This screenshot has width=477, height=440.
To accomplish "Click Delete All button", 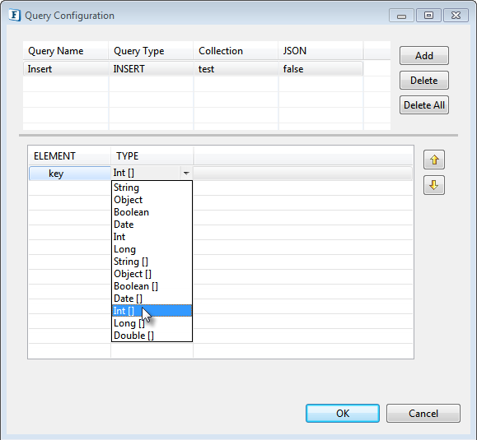I will pyautogui.click(x=424, y=105).
